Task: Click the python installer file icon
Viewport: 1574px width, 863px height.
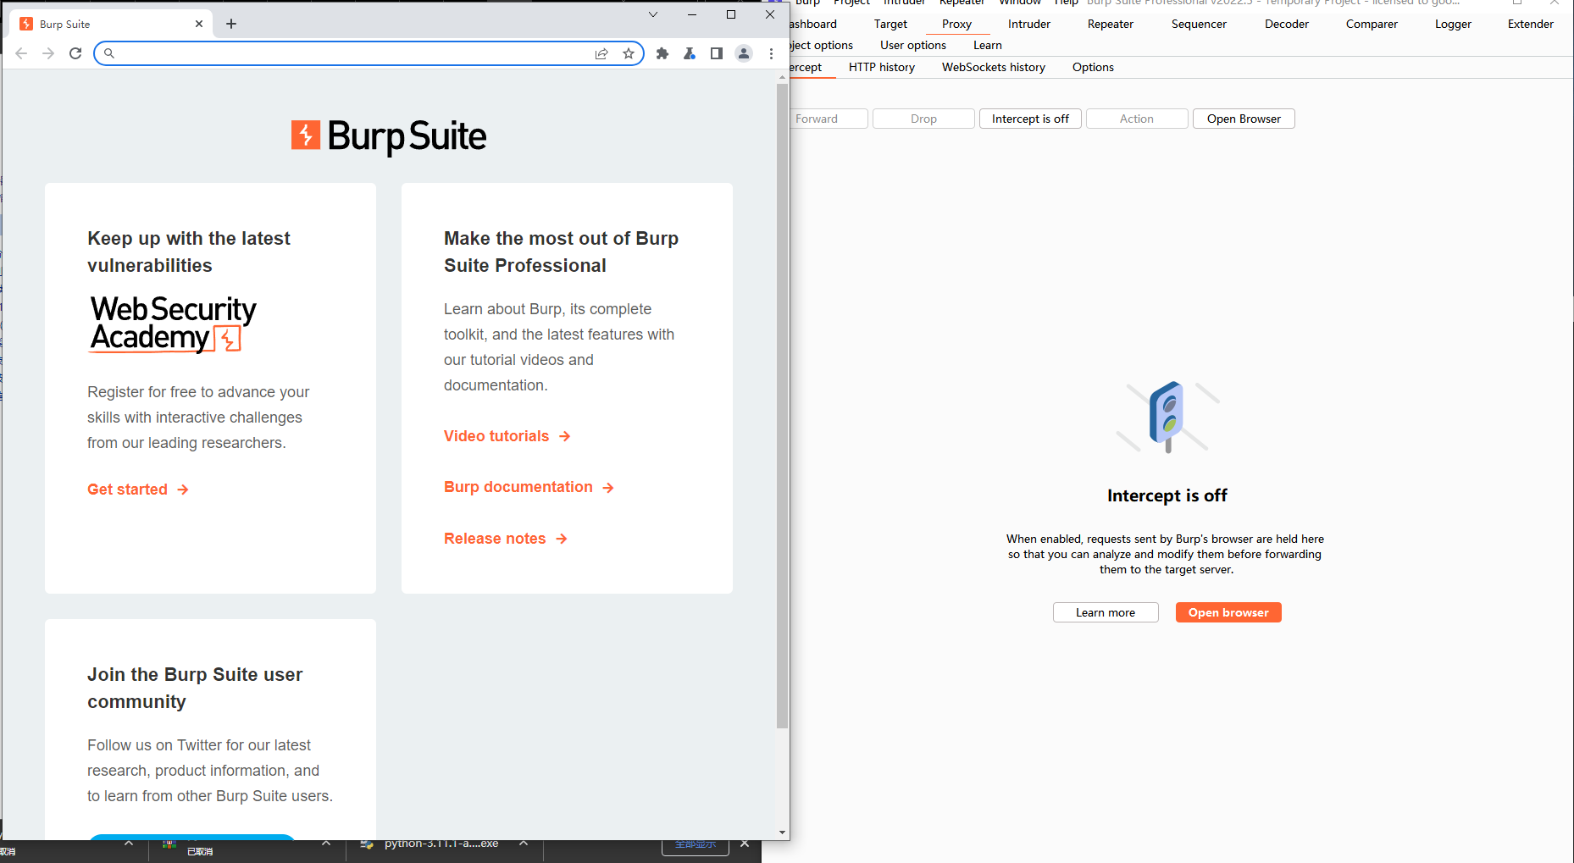Action: [x=367, y=844]
